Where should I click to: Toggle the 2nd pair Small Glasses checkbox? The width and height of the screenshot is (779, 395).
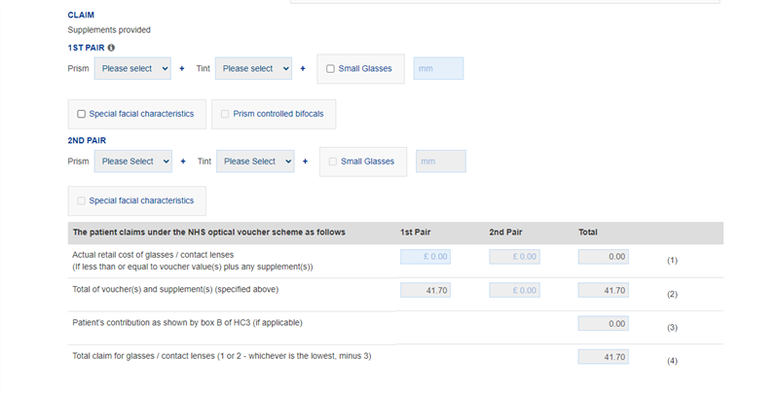pos(333,162)
